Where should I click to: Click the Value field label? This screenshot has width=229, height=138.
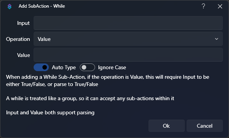click(23, 55)
